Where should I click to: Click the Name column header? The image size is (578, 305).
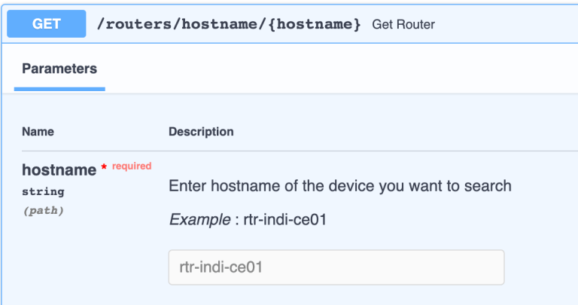38,132
